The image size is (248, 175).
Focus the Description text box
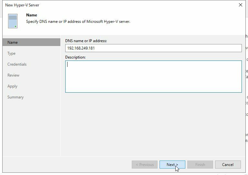tap(153, 77)
